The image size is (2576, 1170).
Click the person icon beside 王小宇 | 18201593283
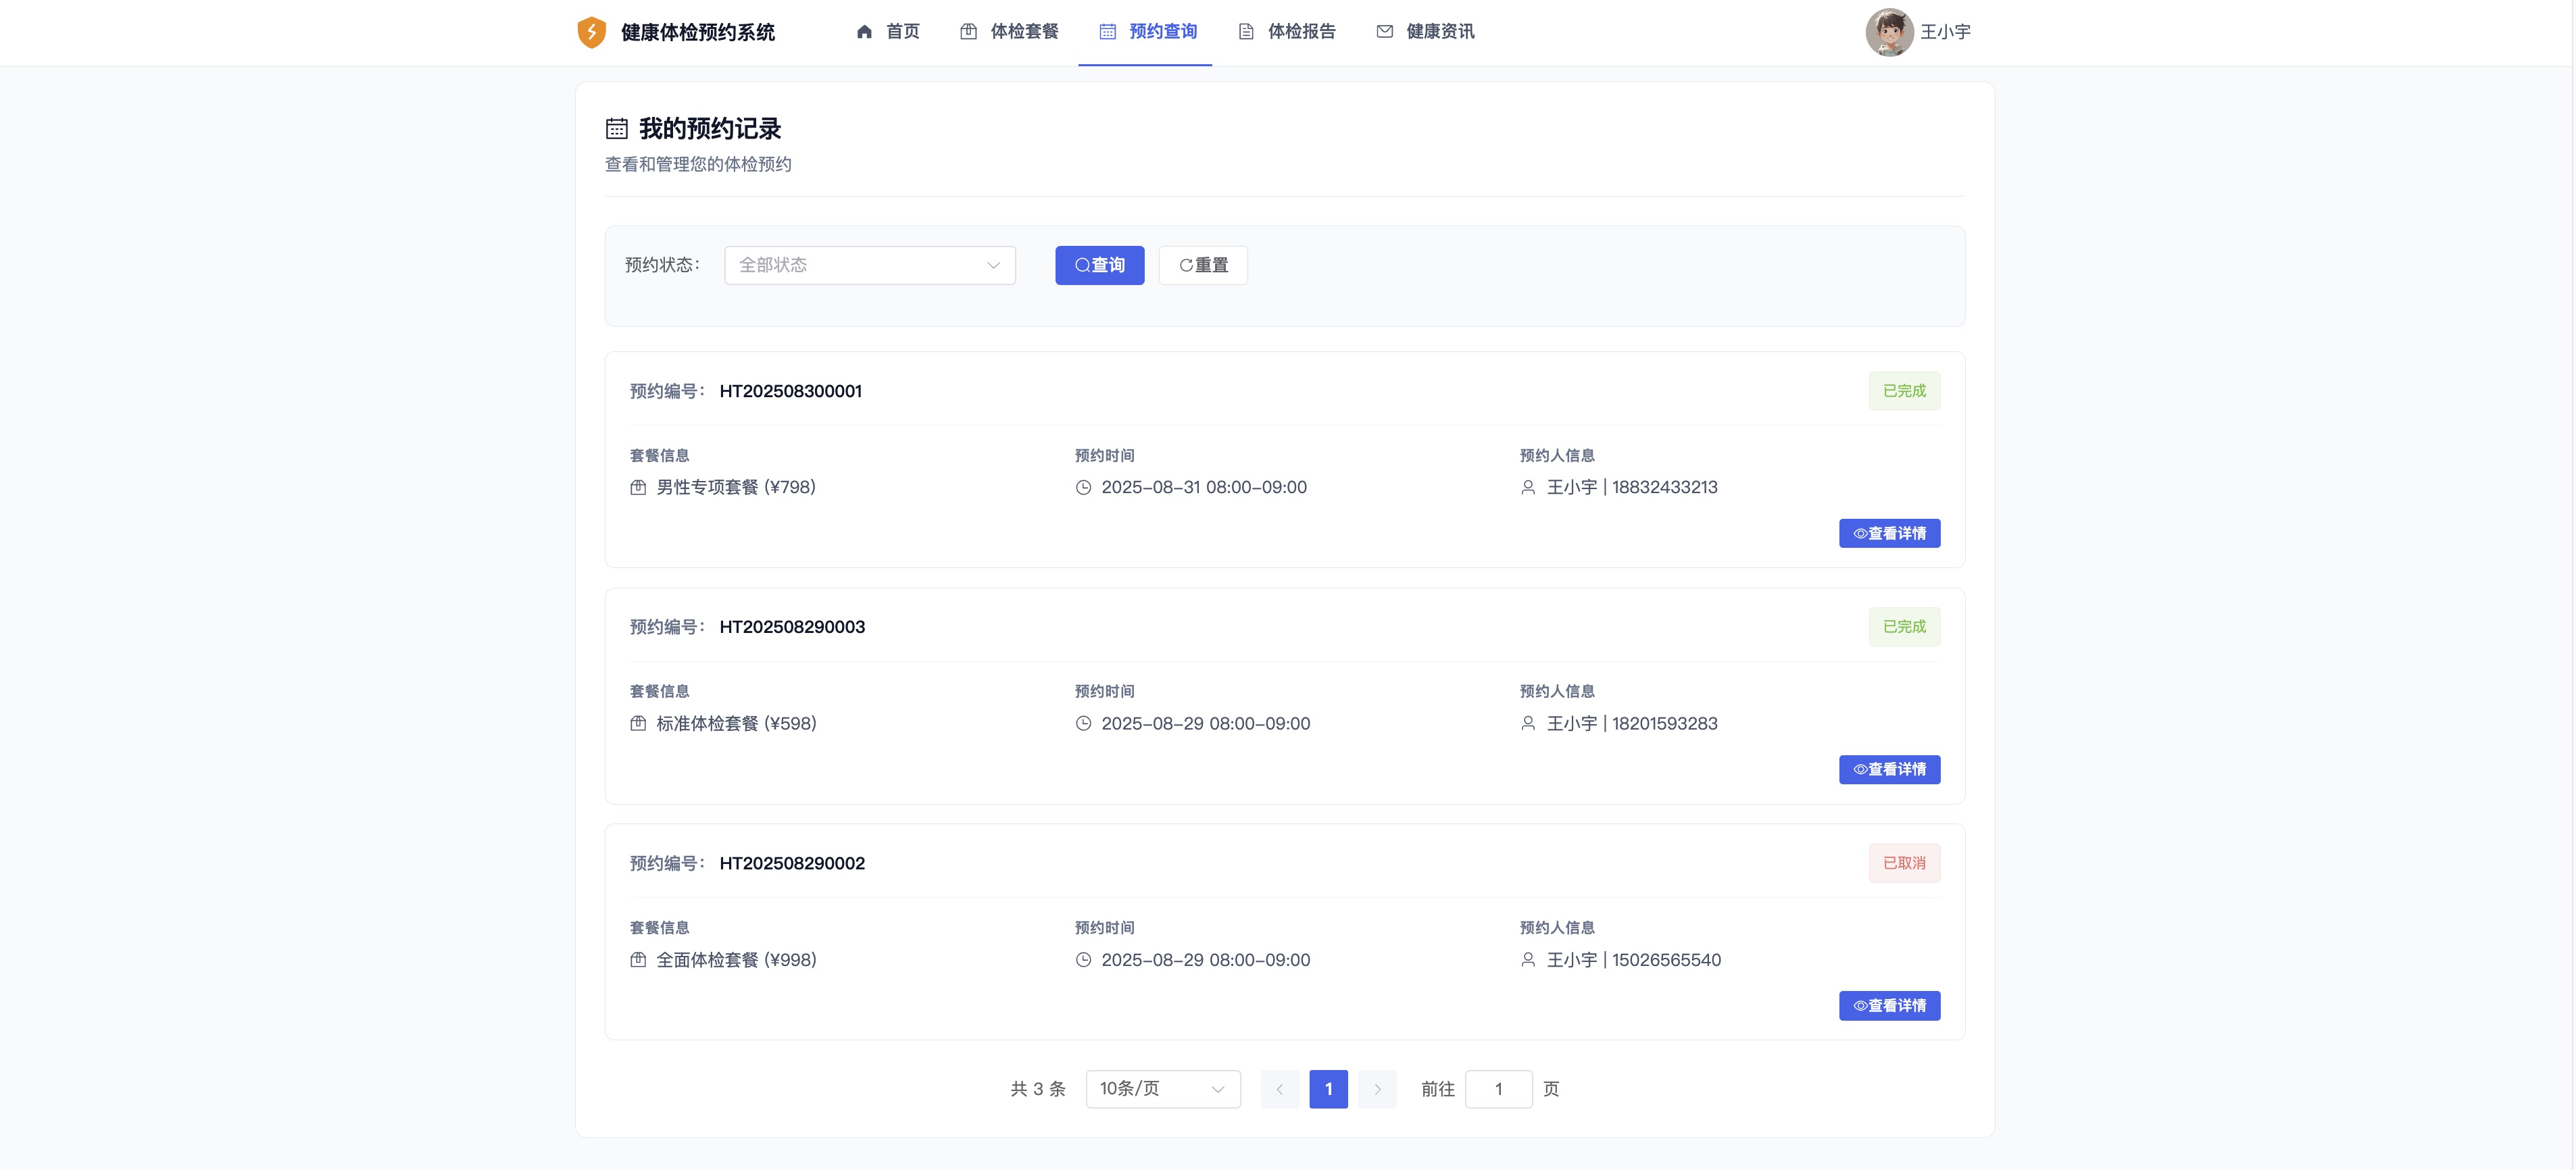pos(1528,724)
